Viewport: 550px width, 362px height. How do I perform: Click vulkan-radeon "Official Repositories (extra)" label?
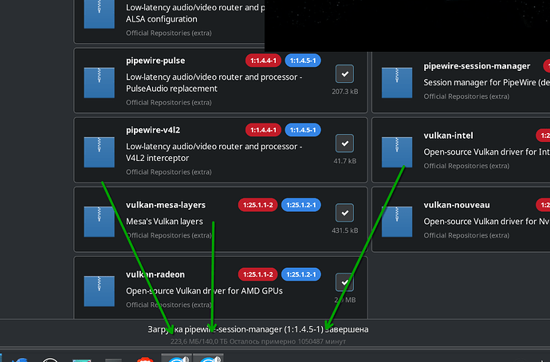tap(169, 305)
